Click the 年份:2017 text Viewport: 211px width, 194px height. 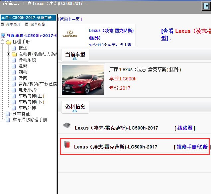[120, 88]
